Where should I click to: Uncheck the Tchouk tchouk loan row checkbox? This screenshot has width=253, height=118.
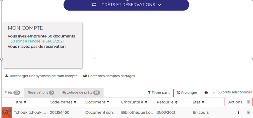248,112
